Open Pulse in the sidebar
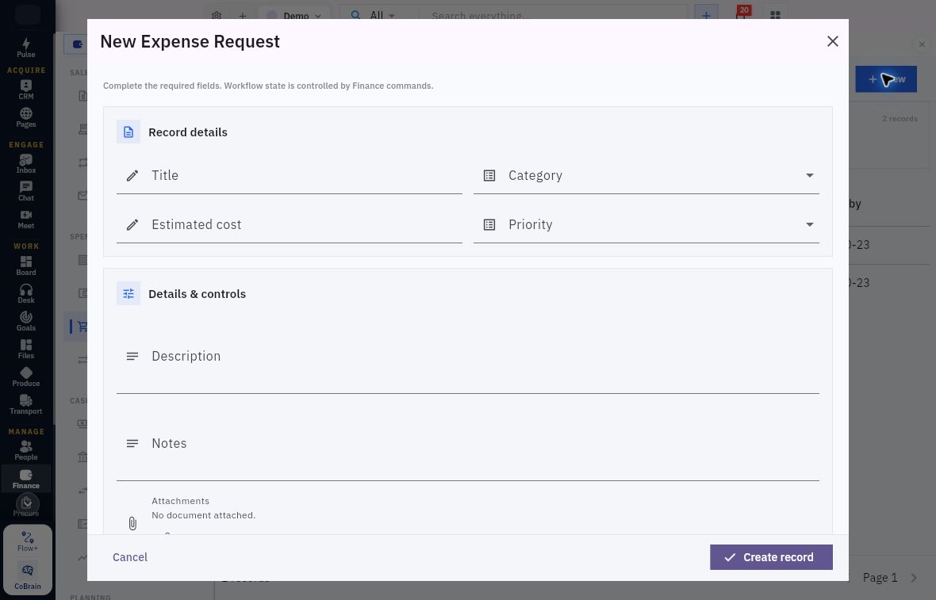 pos(25,48)
